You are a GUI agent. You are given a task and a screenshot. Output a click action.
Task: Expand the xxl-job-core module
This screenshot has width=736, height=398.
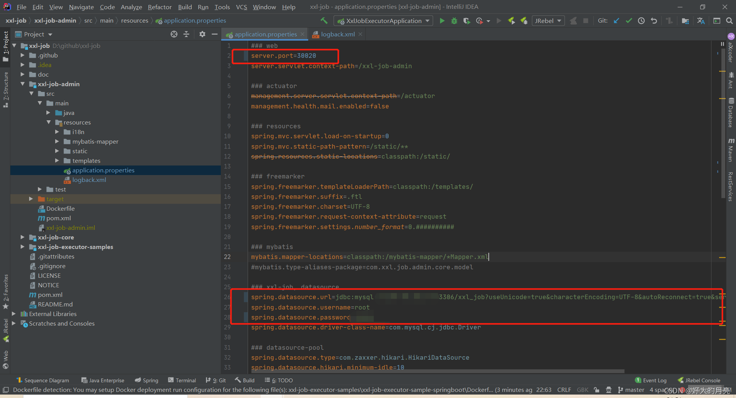22,237
